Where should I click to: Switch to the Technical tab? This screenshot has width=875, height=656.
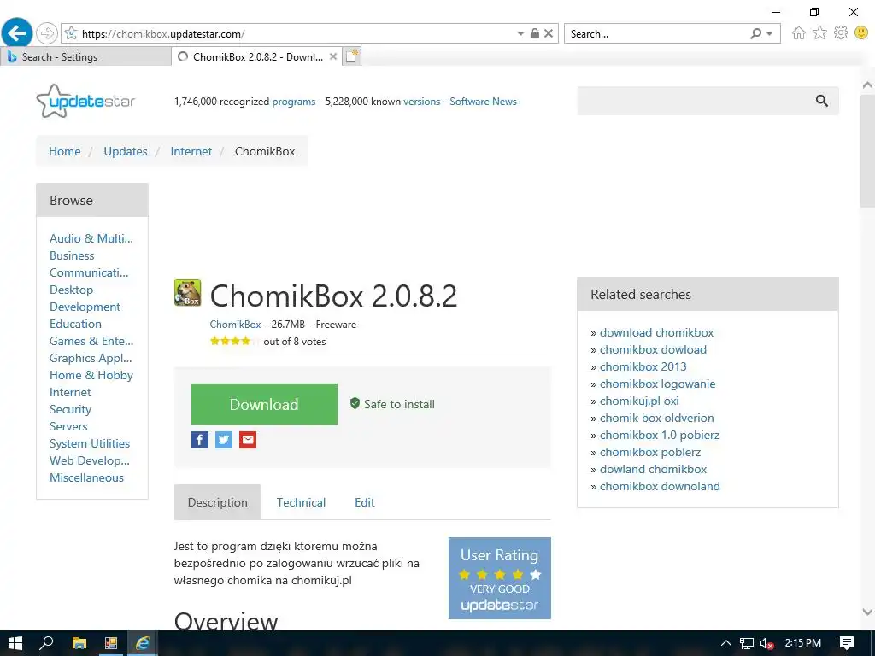[301, 502]
